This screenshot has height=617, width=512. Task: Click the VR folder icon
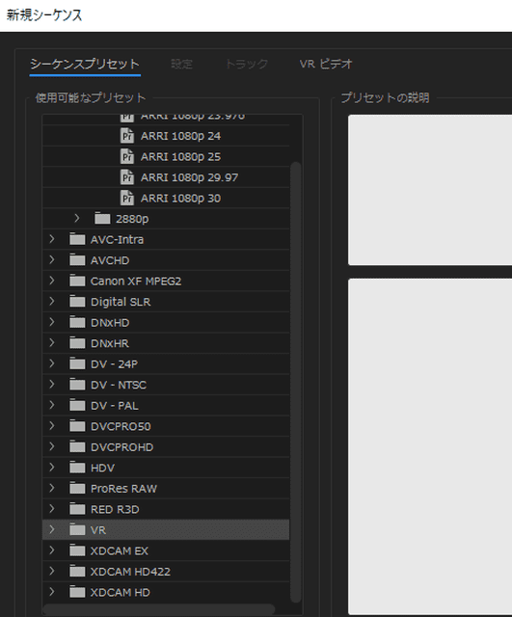(77, 530)
